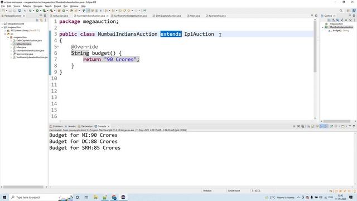Click the Remove Launch icon in Console toolbar
Viewport: 357px width, 201px height.
coord(298,126)
